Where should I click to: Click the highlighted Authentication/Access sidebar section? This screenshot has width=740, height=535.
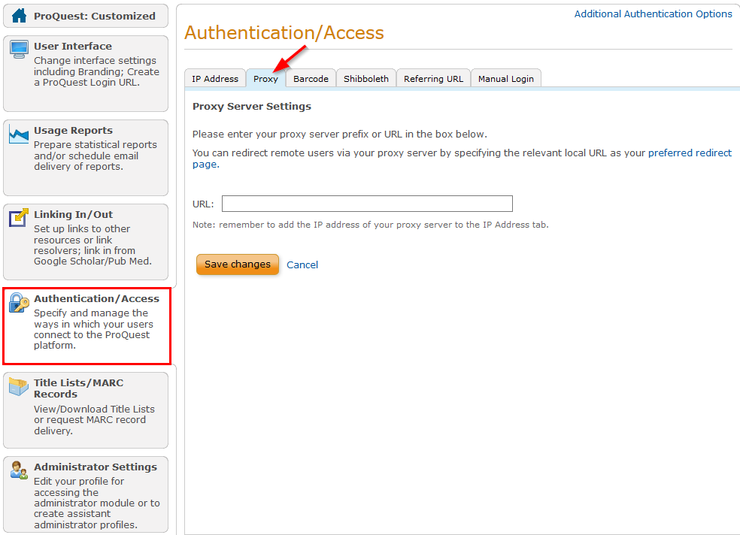(x=86, y=325)
